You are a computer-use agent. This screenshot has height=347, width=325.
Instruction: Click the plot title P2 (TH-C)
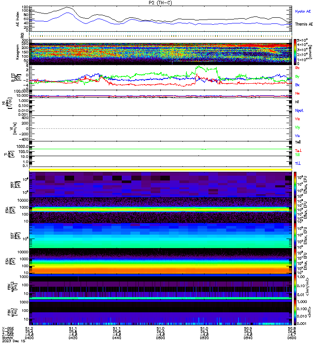click(160, 3)
